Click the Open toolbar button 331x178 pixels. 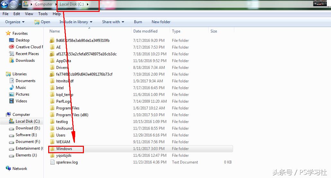[42, 22]
